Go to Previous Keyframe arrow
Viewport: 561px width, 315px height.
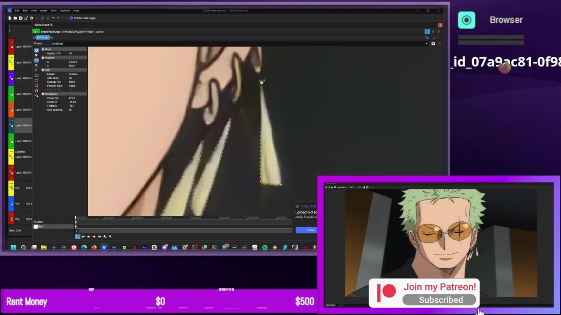pos(89,237)
